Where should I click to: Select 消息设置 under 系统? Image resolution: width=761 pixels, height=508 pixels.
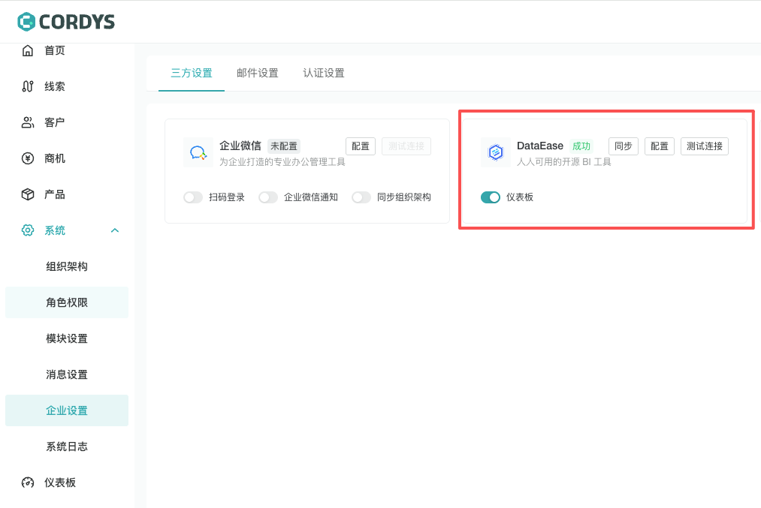(67, 374)
